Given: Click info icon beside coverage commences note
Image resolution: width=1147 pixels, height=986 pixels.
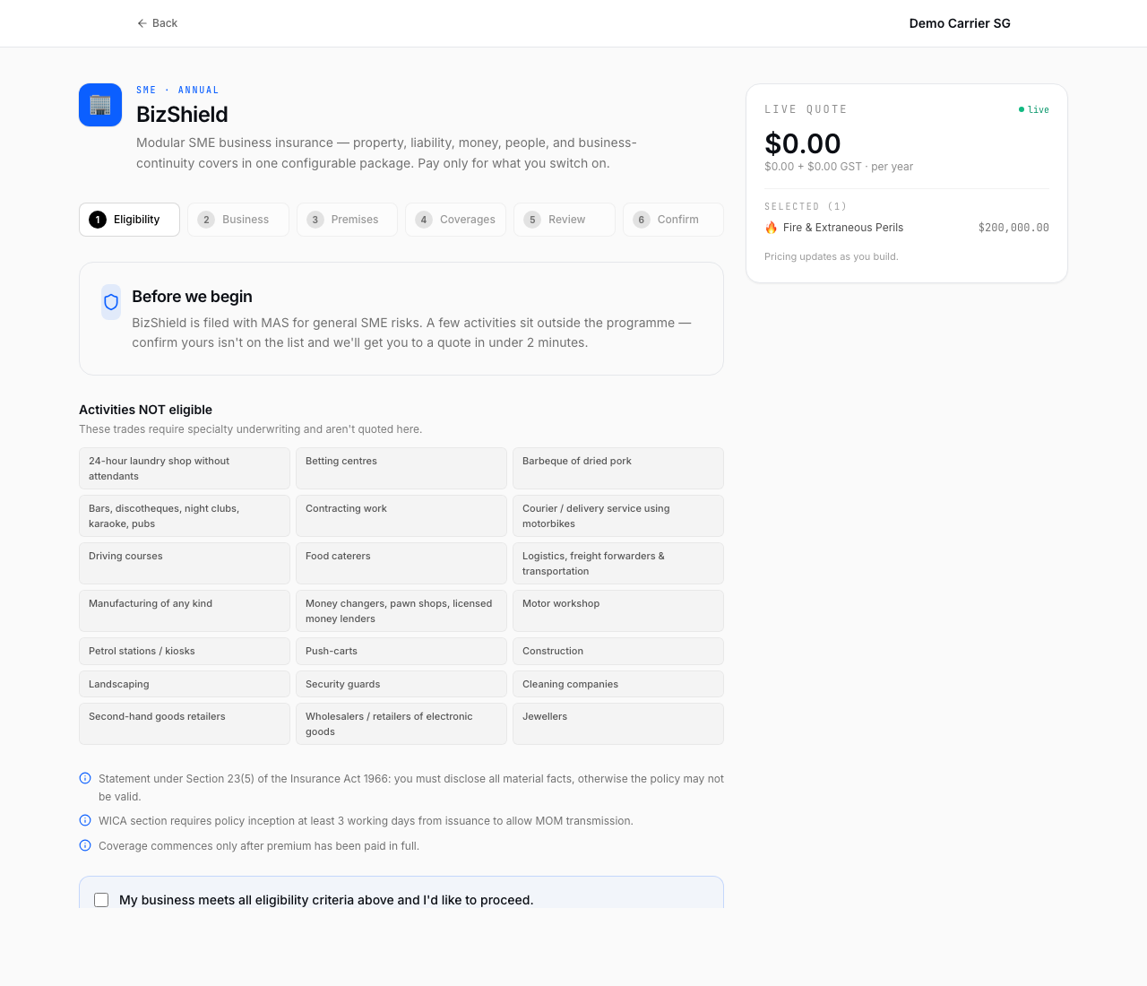Looking at the screenshot, I should pos(85,845).
